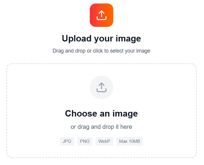Click the tray base of gray upload icon
The image size is (204, 165).
coord(102,90)
